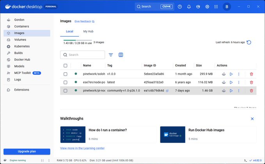Go to Volumes section

27,40
